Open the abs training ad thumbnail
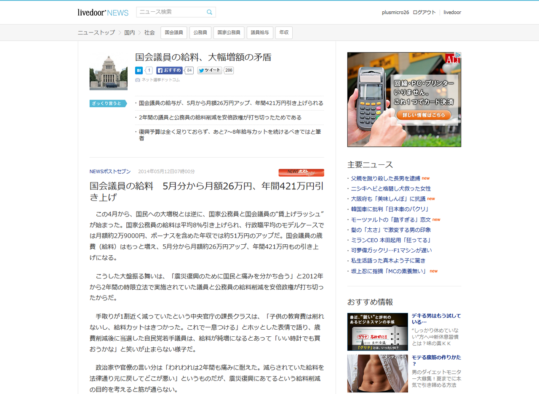539x394 pixels. (x=378, y=373)
